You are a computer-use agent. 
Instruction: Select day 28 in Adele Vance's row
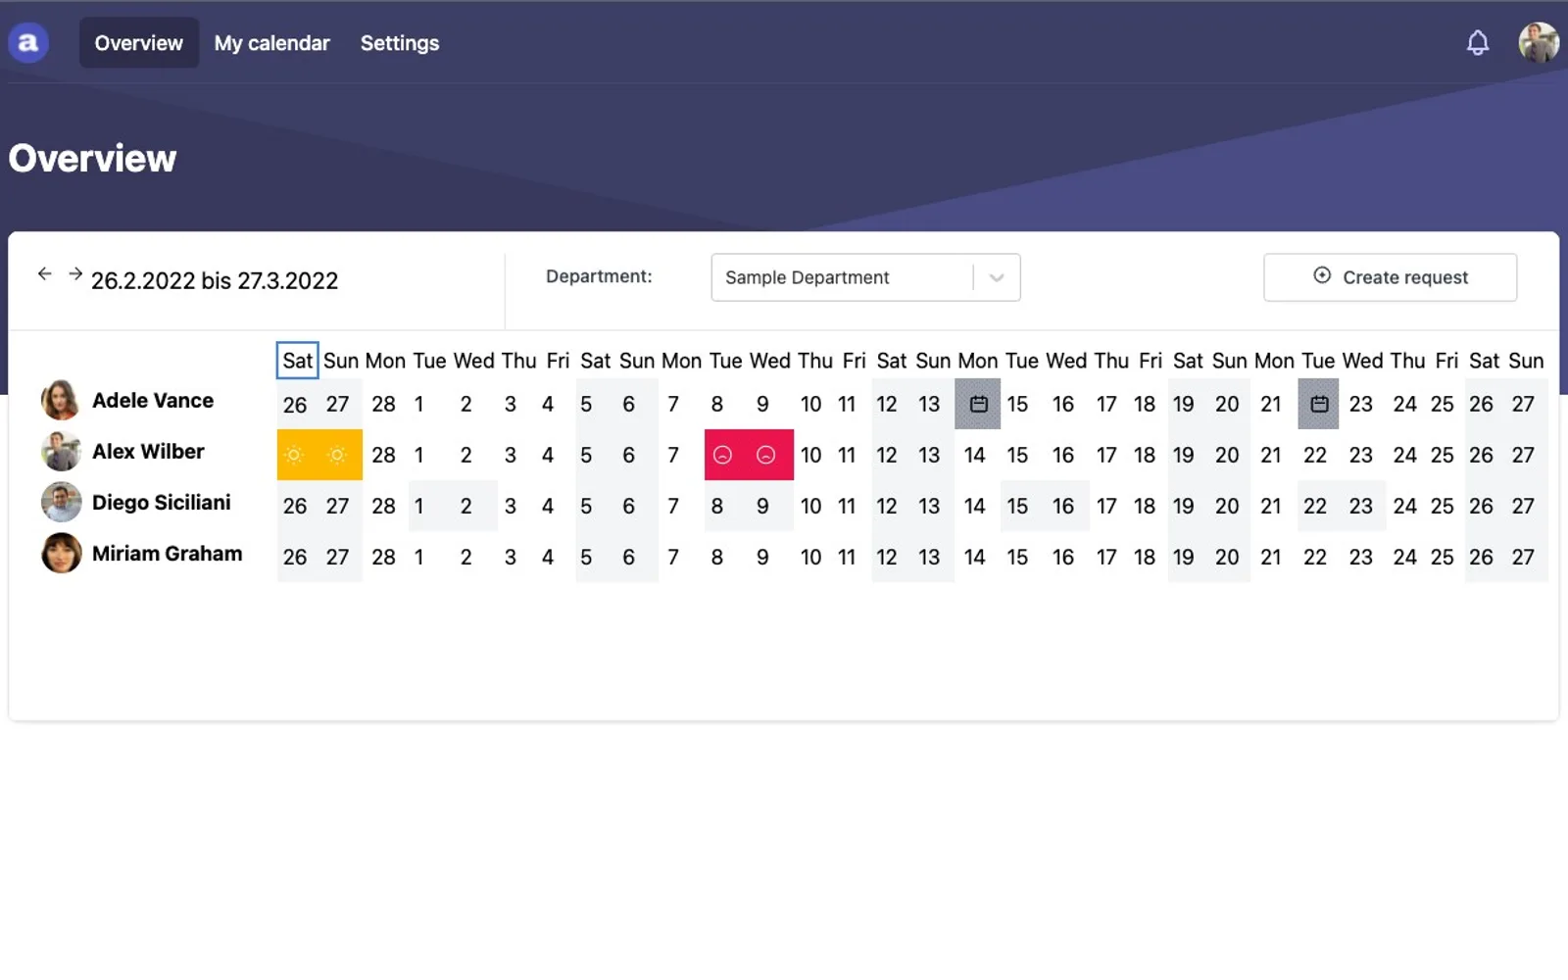click(x=383, y=404)
